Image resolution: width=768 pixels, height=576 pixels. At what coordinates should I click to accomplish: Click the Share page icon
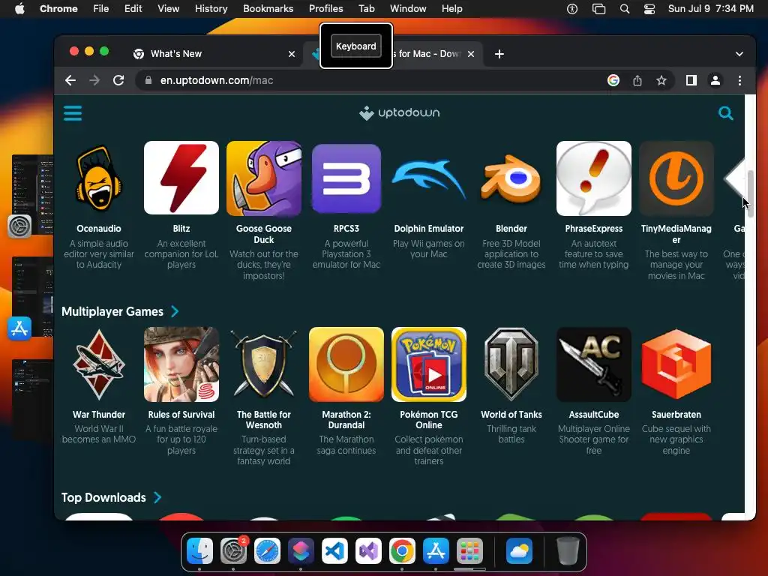pos(637,80)
